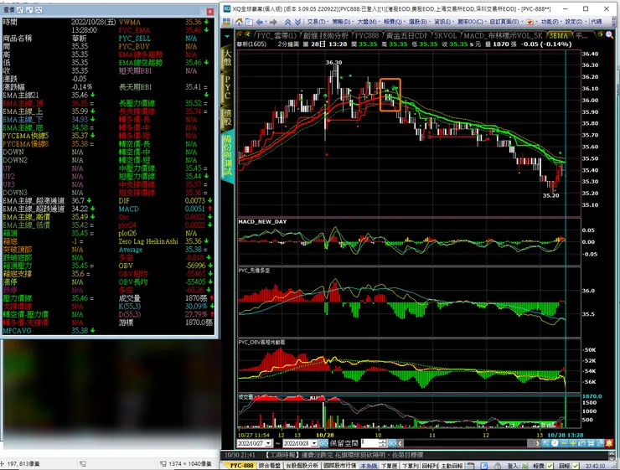Click the 主動回報 button

pyautogui.click(x=452, y=466)
